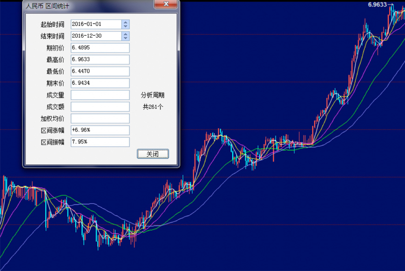
Task: Click the 期初价 field showing 6.4895
Action: click(x=100, y=48)
